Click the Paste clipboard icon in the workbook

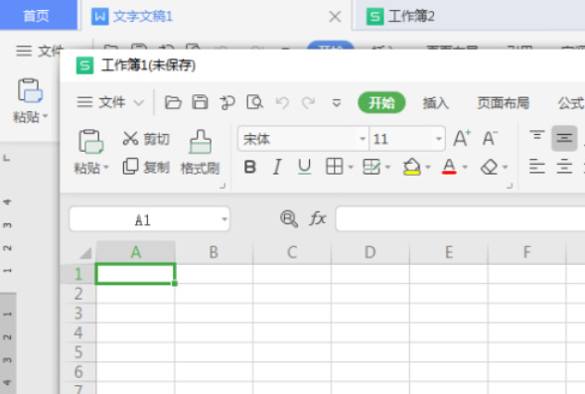click(90, 142)
